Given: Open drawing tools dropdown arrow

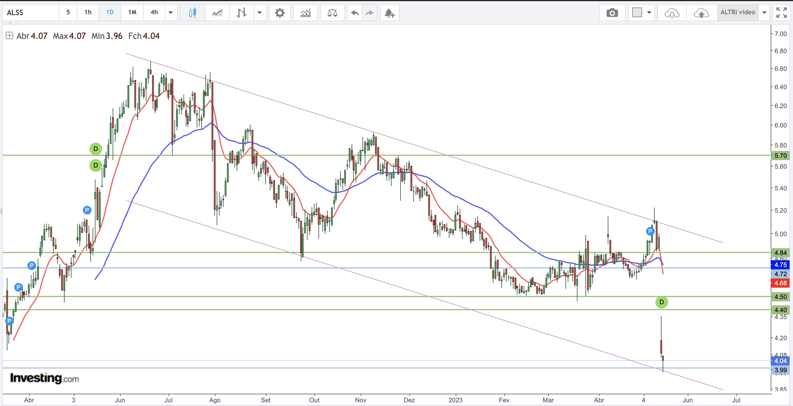Looking at the screenshot, I should point(260,13).
